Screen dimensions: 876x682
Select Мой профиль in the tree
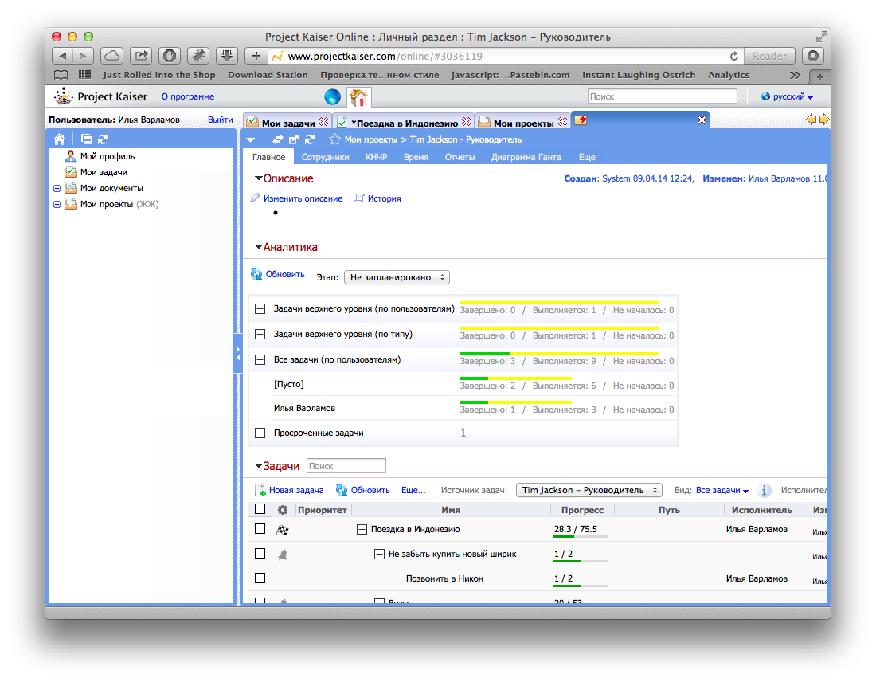[108, 156]
